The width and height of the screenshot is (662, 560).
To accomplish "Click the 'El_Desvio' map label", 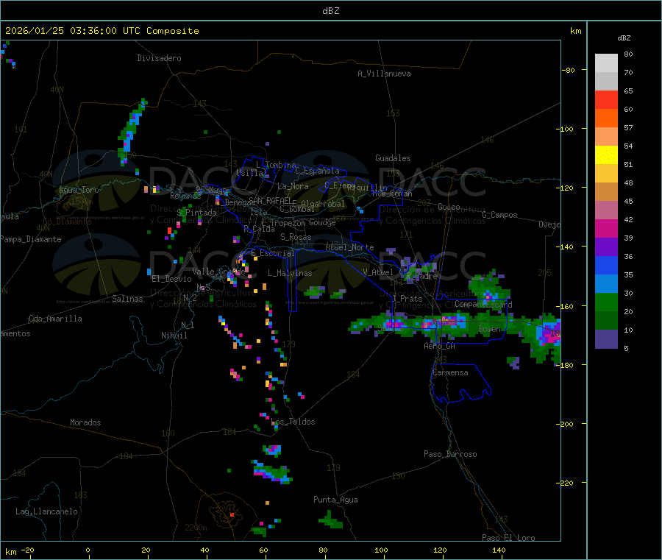I will 171,279.
